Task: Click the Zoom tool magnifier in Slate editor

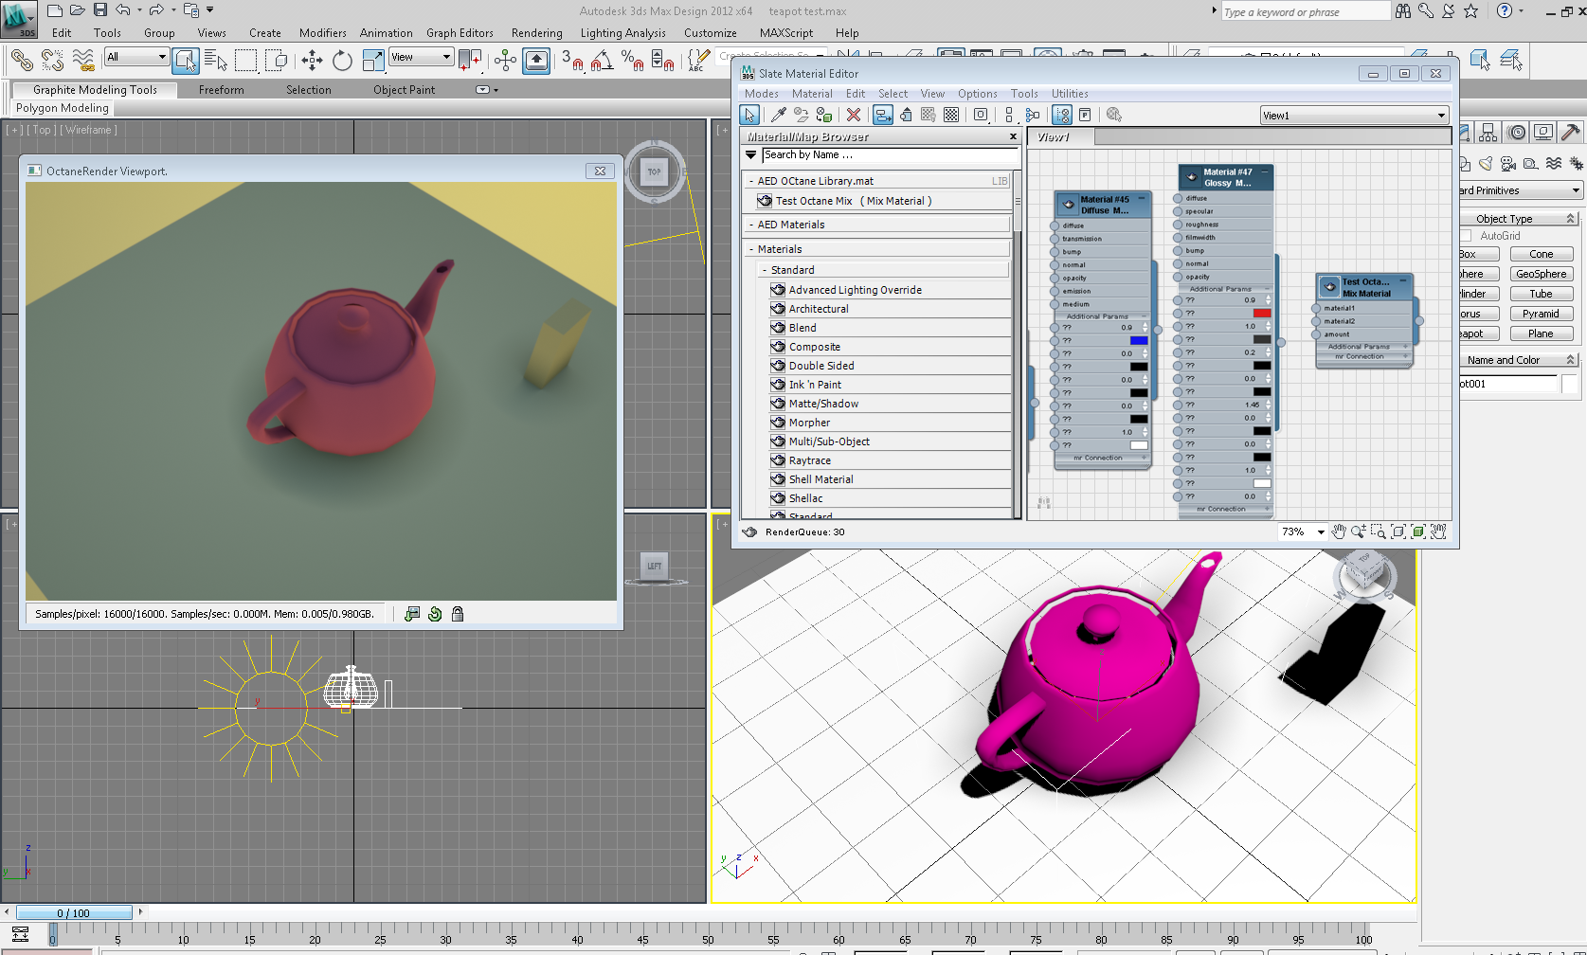Action: (1359, 532)
